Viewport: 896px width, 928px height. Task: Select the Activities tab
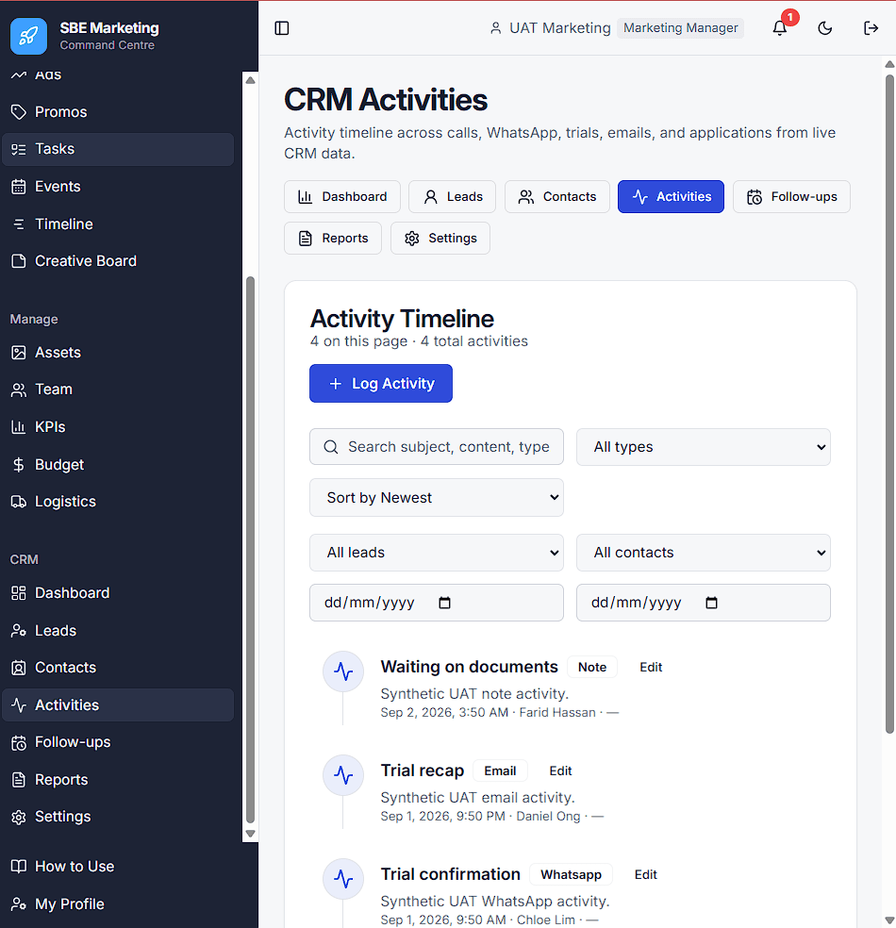[x=672, y=196]
